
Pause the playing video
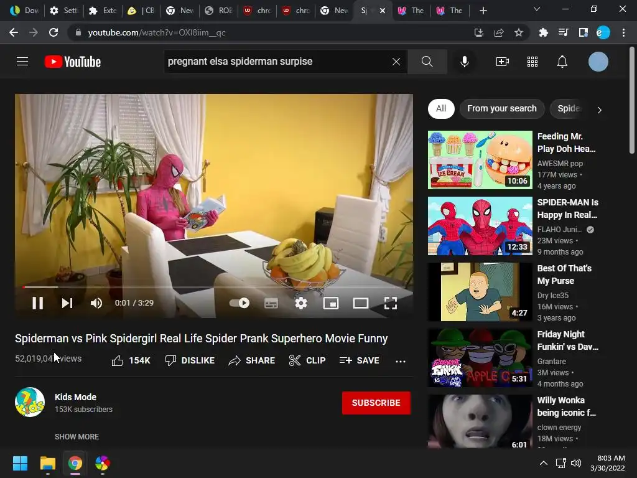point(38,303)
